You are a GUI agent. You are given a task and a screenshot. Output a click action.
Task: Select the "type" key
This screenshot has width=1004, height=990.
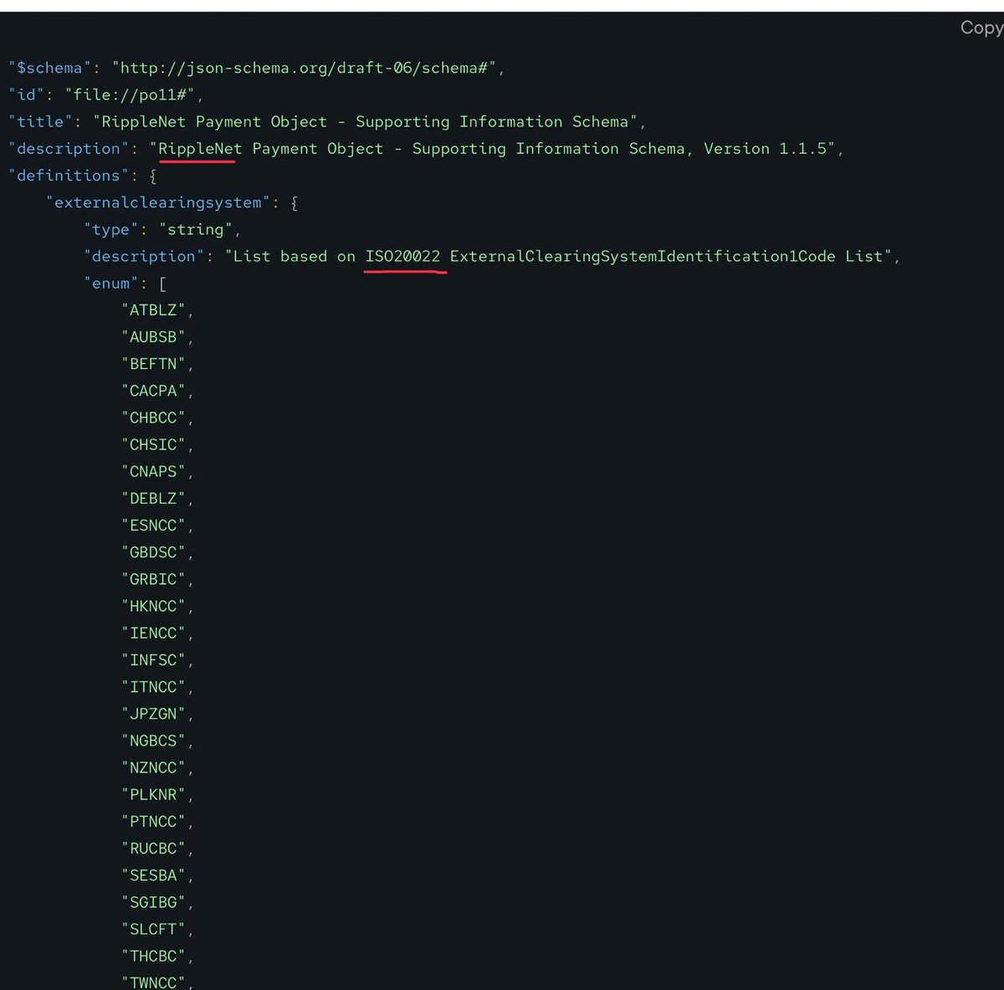click(111, 229)
